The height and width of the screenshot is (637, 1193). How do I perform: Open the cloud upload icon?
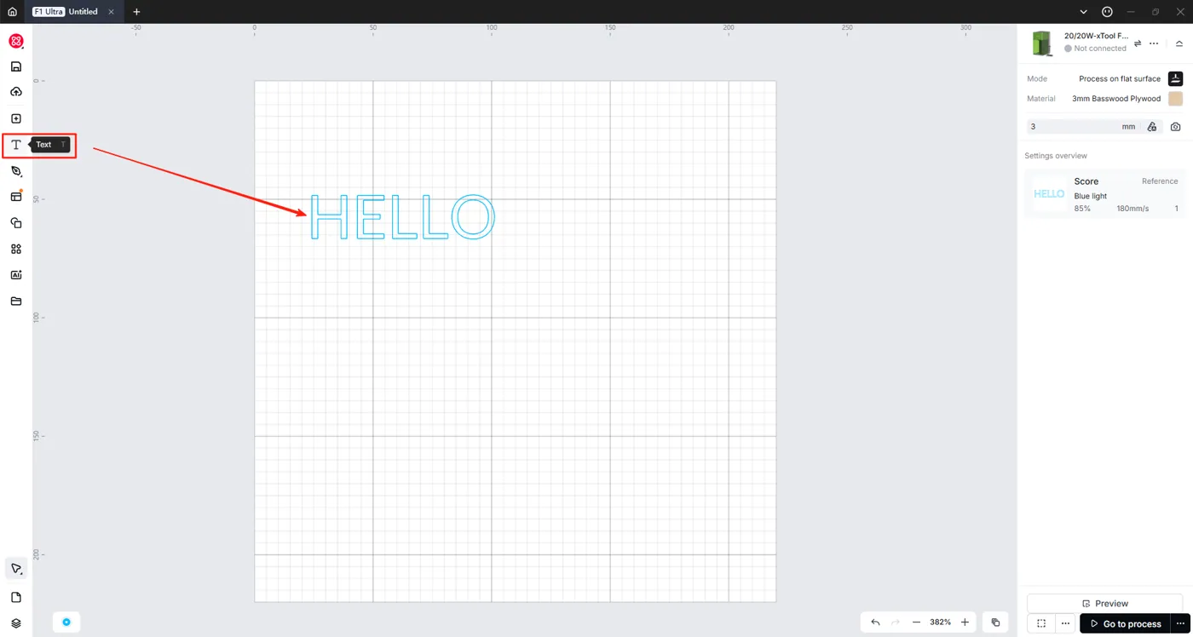coord(15,92)
